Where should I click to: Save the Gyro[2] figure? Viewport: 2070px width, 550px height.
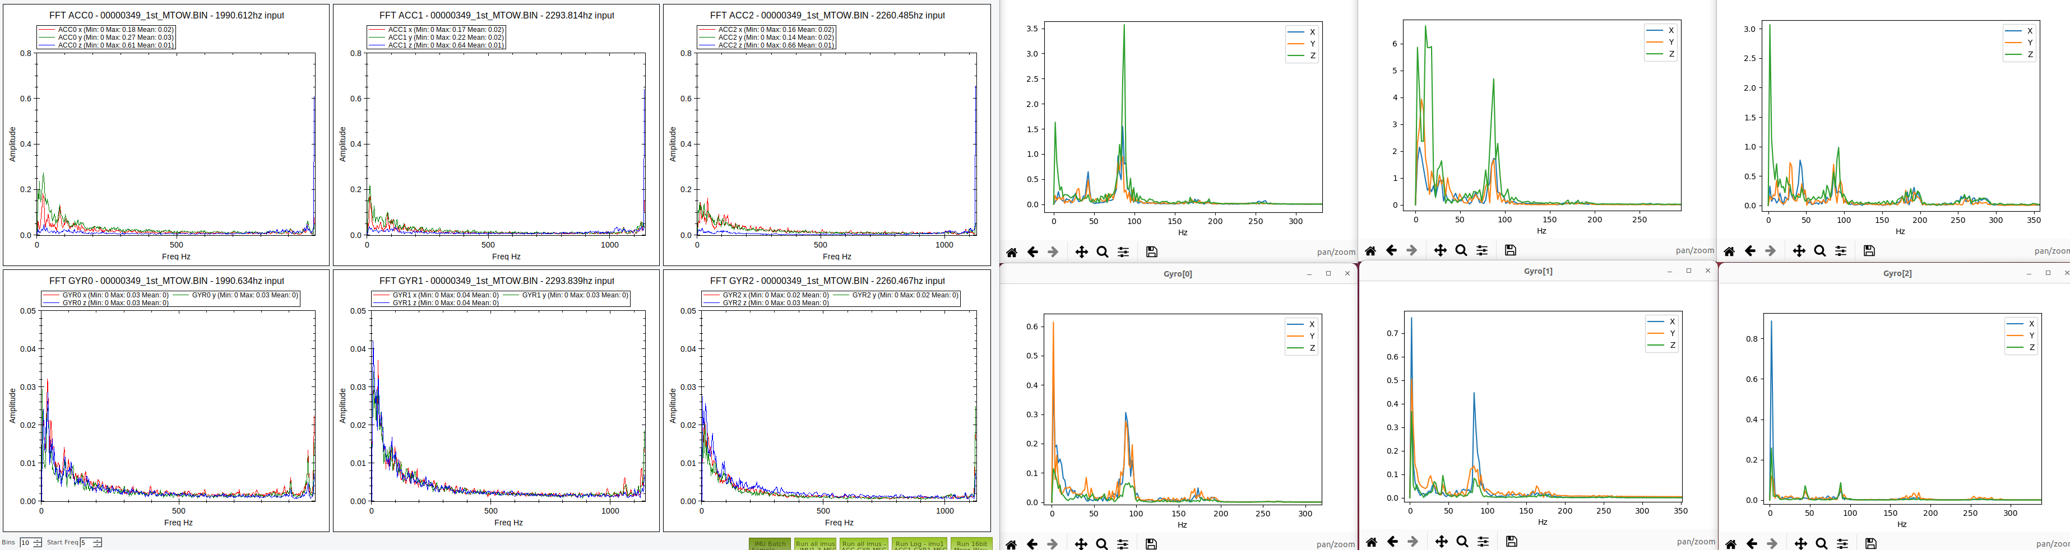click(x=1870, y=543)
